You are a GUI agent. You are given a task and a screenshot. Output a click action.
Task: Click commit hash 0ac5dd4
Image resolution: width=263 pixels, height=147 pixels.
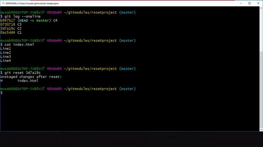point(8,32)
